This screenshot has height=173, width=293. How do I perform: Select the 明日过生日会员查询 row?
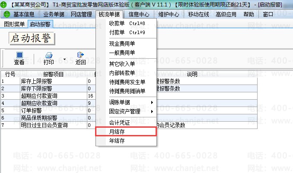coord(129,125)
